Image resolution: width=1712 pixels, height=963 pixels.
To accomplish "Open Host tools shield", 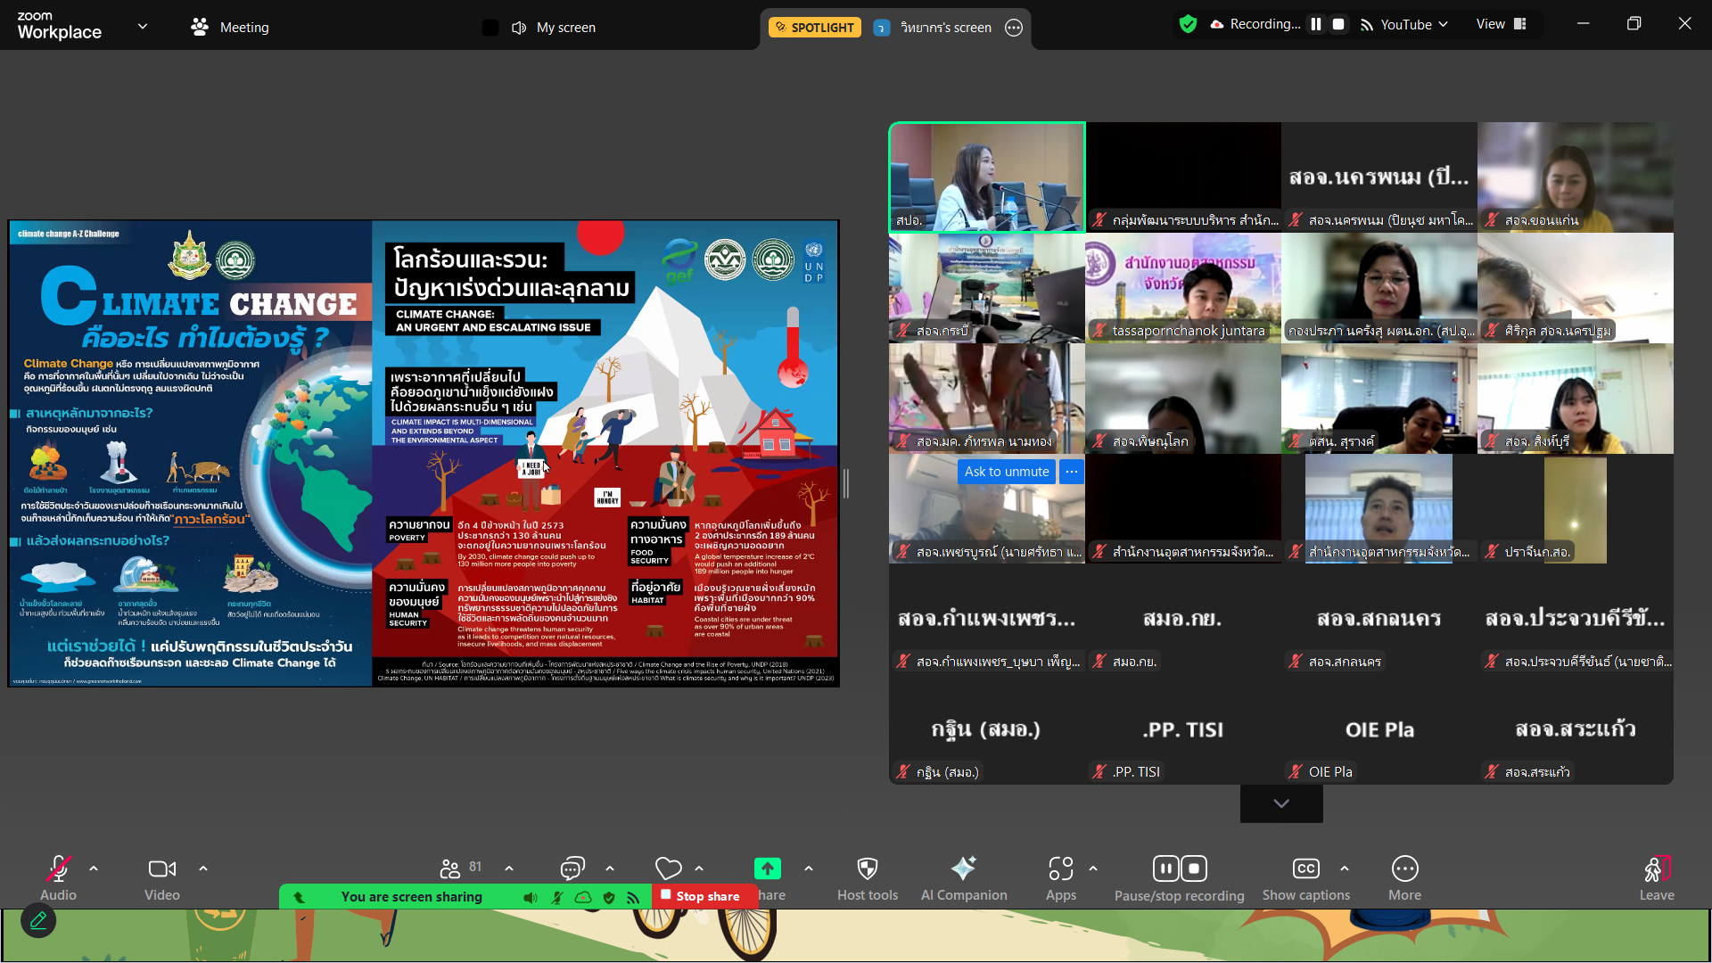I will pos(867,869).
